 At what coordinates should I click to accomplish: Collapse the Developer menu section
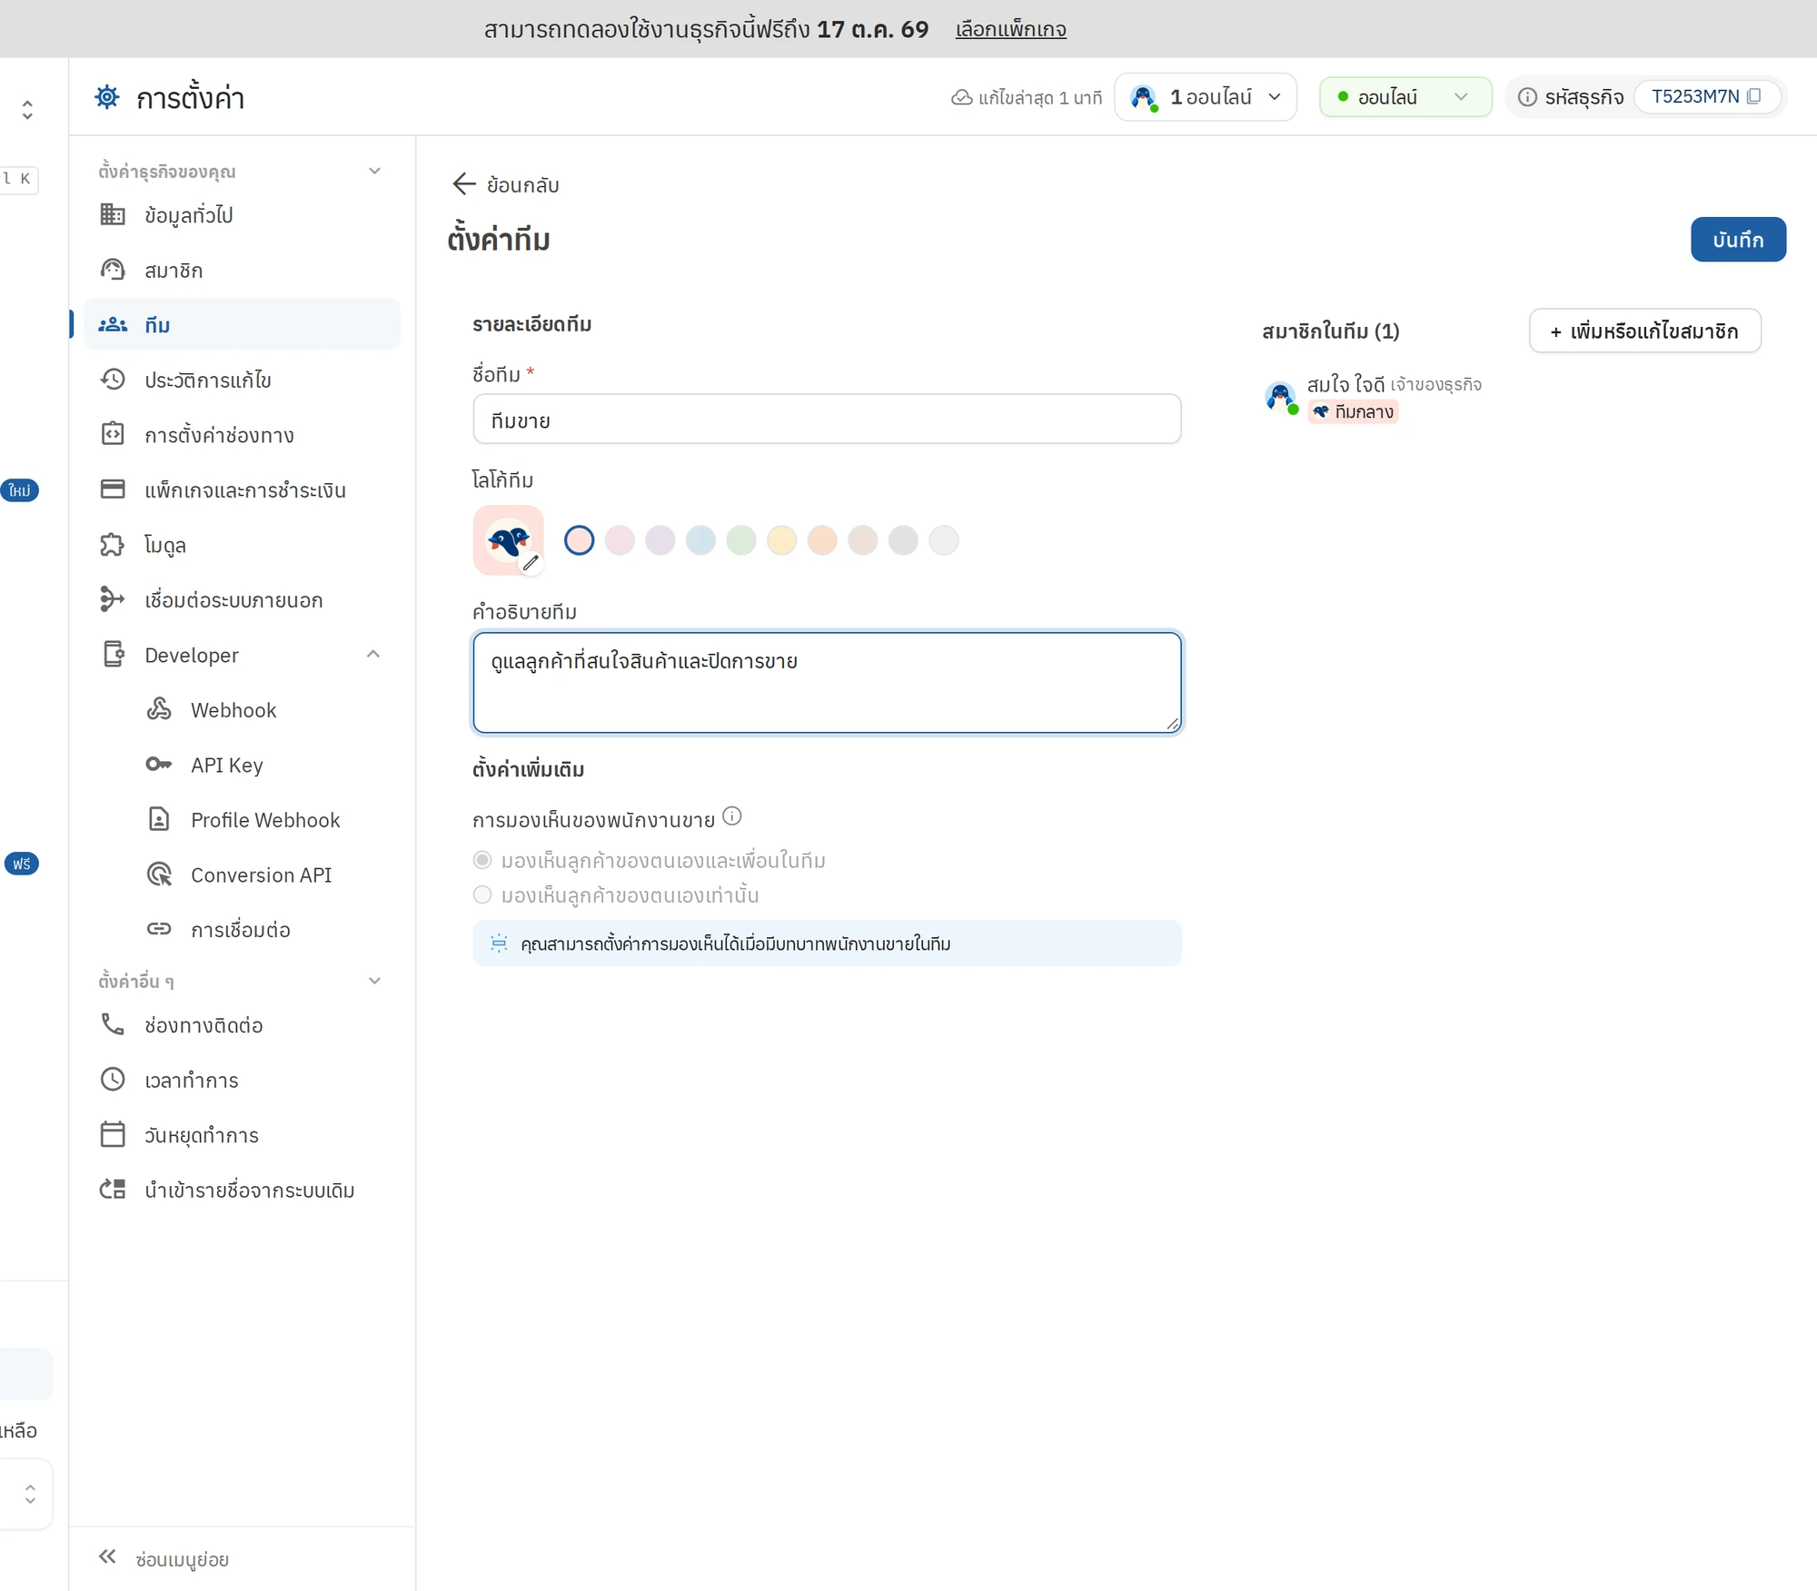(x=373, y=655)
